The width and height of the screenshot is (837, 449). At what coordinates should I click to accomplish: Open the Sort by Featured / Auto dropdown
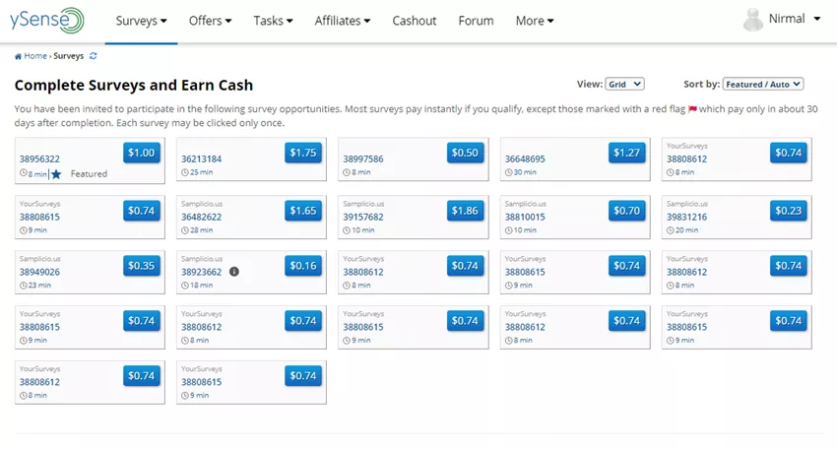(x=763, y=85)
